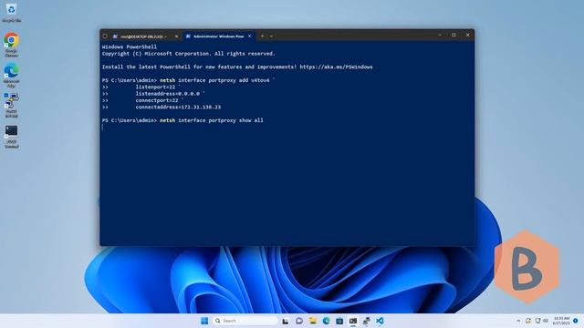
Task: Open Task View from the taskbar
Action: [x=286, y=321]
